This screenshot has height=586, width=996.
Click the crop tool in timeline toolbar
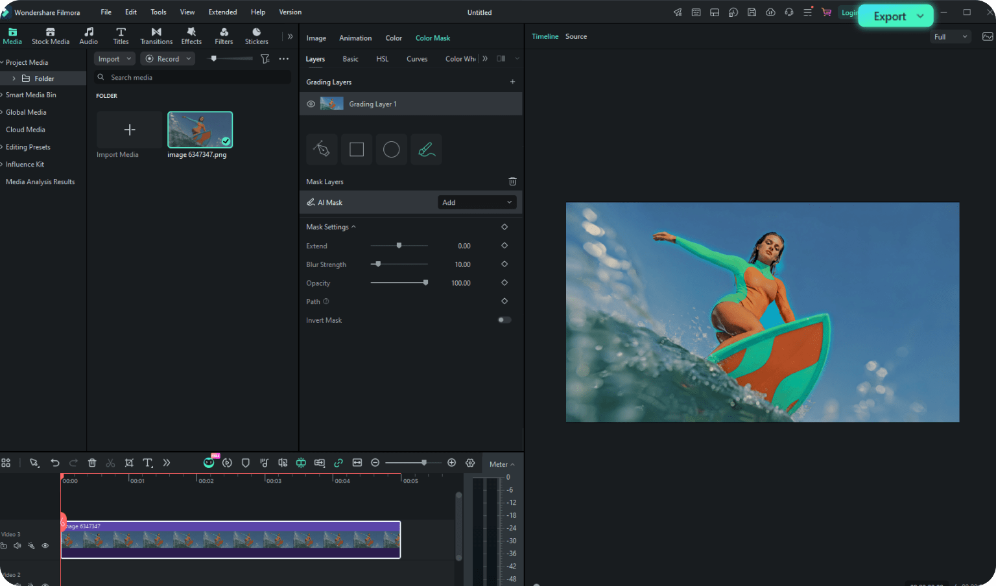coord(129,463)
